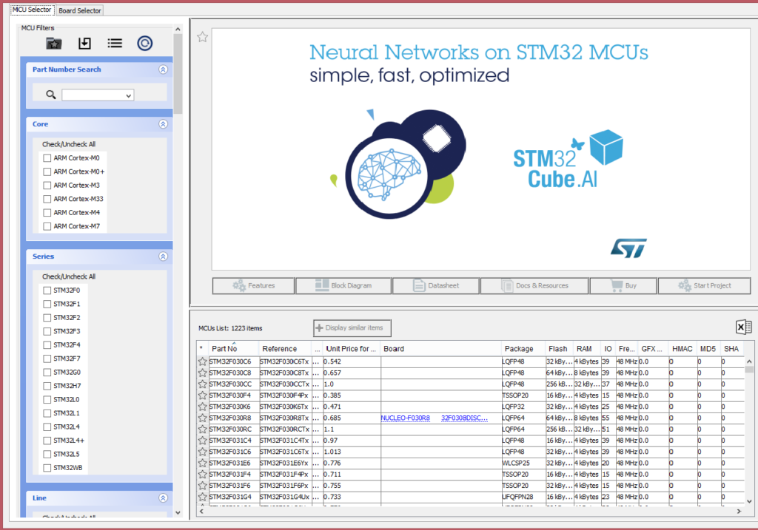Star the STM32F030K6 row

click(202, 407)
